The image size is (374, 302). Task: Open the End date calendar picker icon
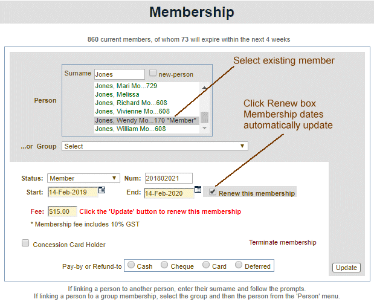point(198,190)
